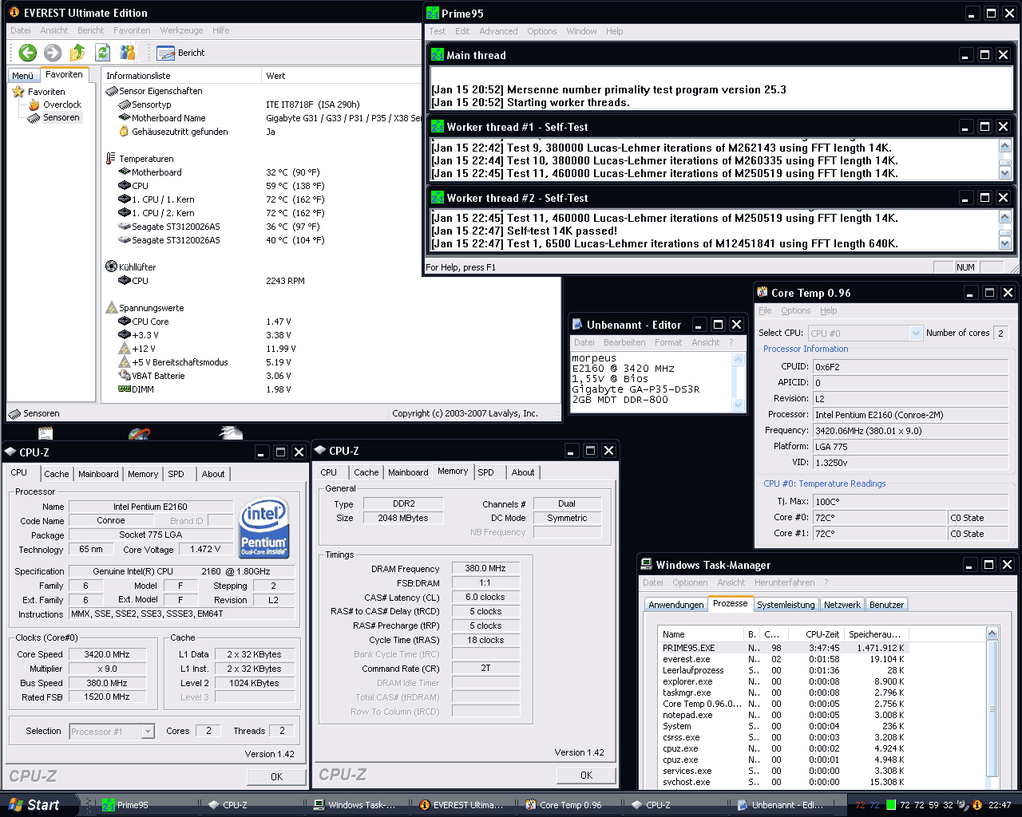This screenshot has width=1022, height=817.
Task: Switch to Anwendungen tab in Task-Manager
Action: 676,605
